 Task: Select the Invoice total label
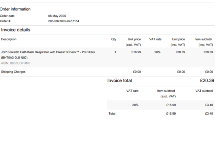coord(119,81)
